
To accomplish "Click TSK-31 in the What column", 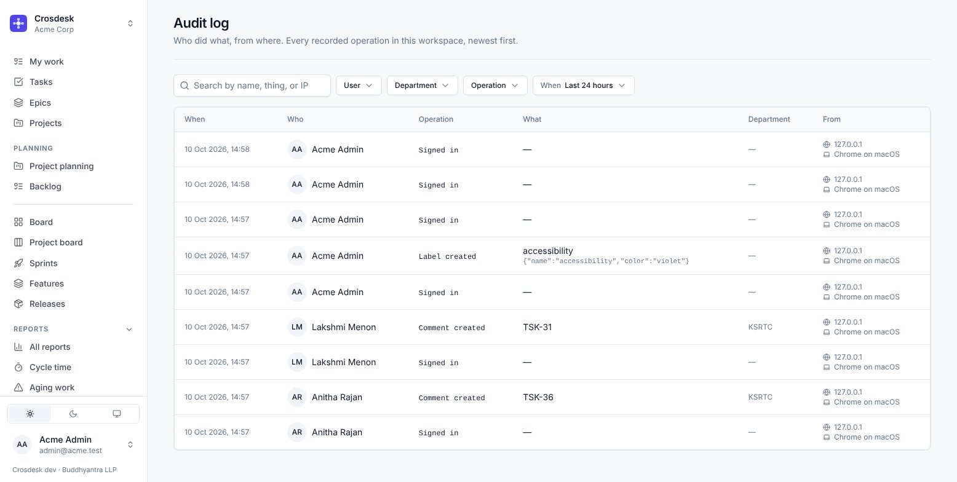I will 538,327.
